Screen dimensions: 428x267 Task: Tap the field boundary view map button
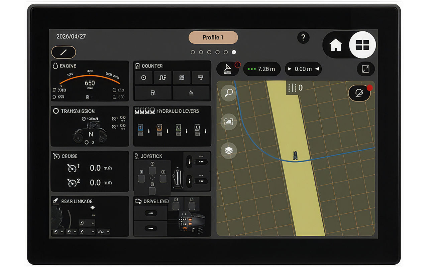pos(229,122)
